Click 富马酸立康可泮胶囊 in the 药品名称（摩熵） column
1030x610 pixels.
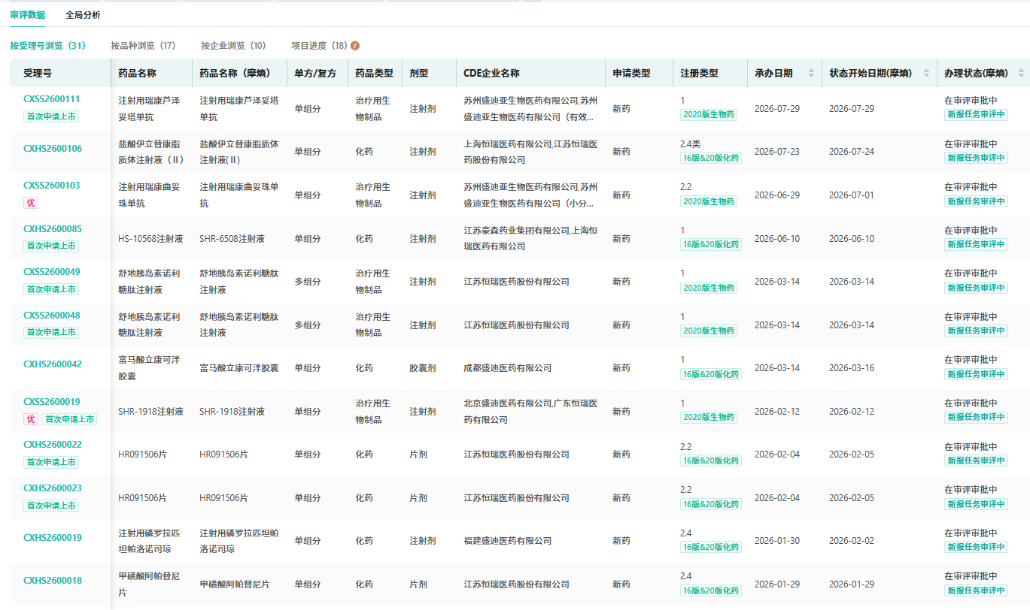(239, 368)
